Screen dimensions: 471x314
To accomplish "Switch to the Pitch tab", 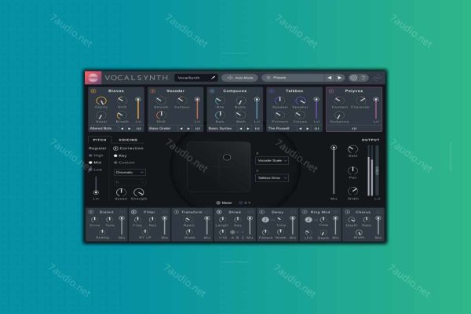I will (100, 140).
